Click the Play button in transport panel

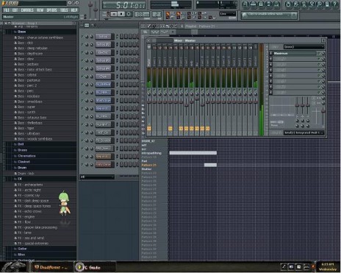click(114, 14)
